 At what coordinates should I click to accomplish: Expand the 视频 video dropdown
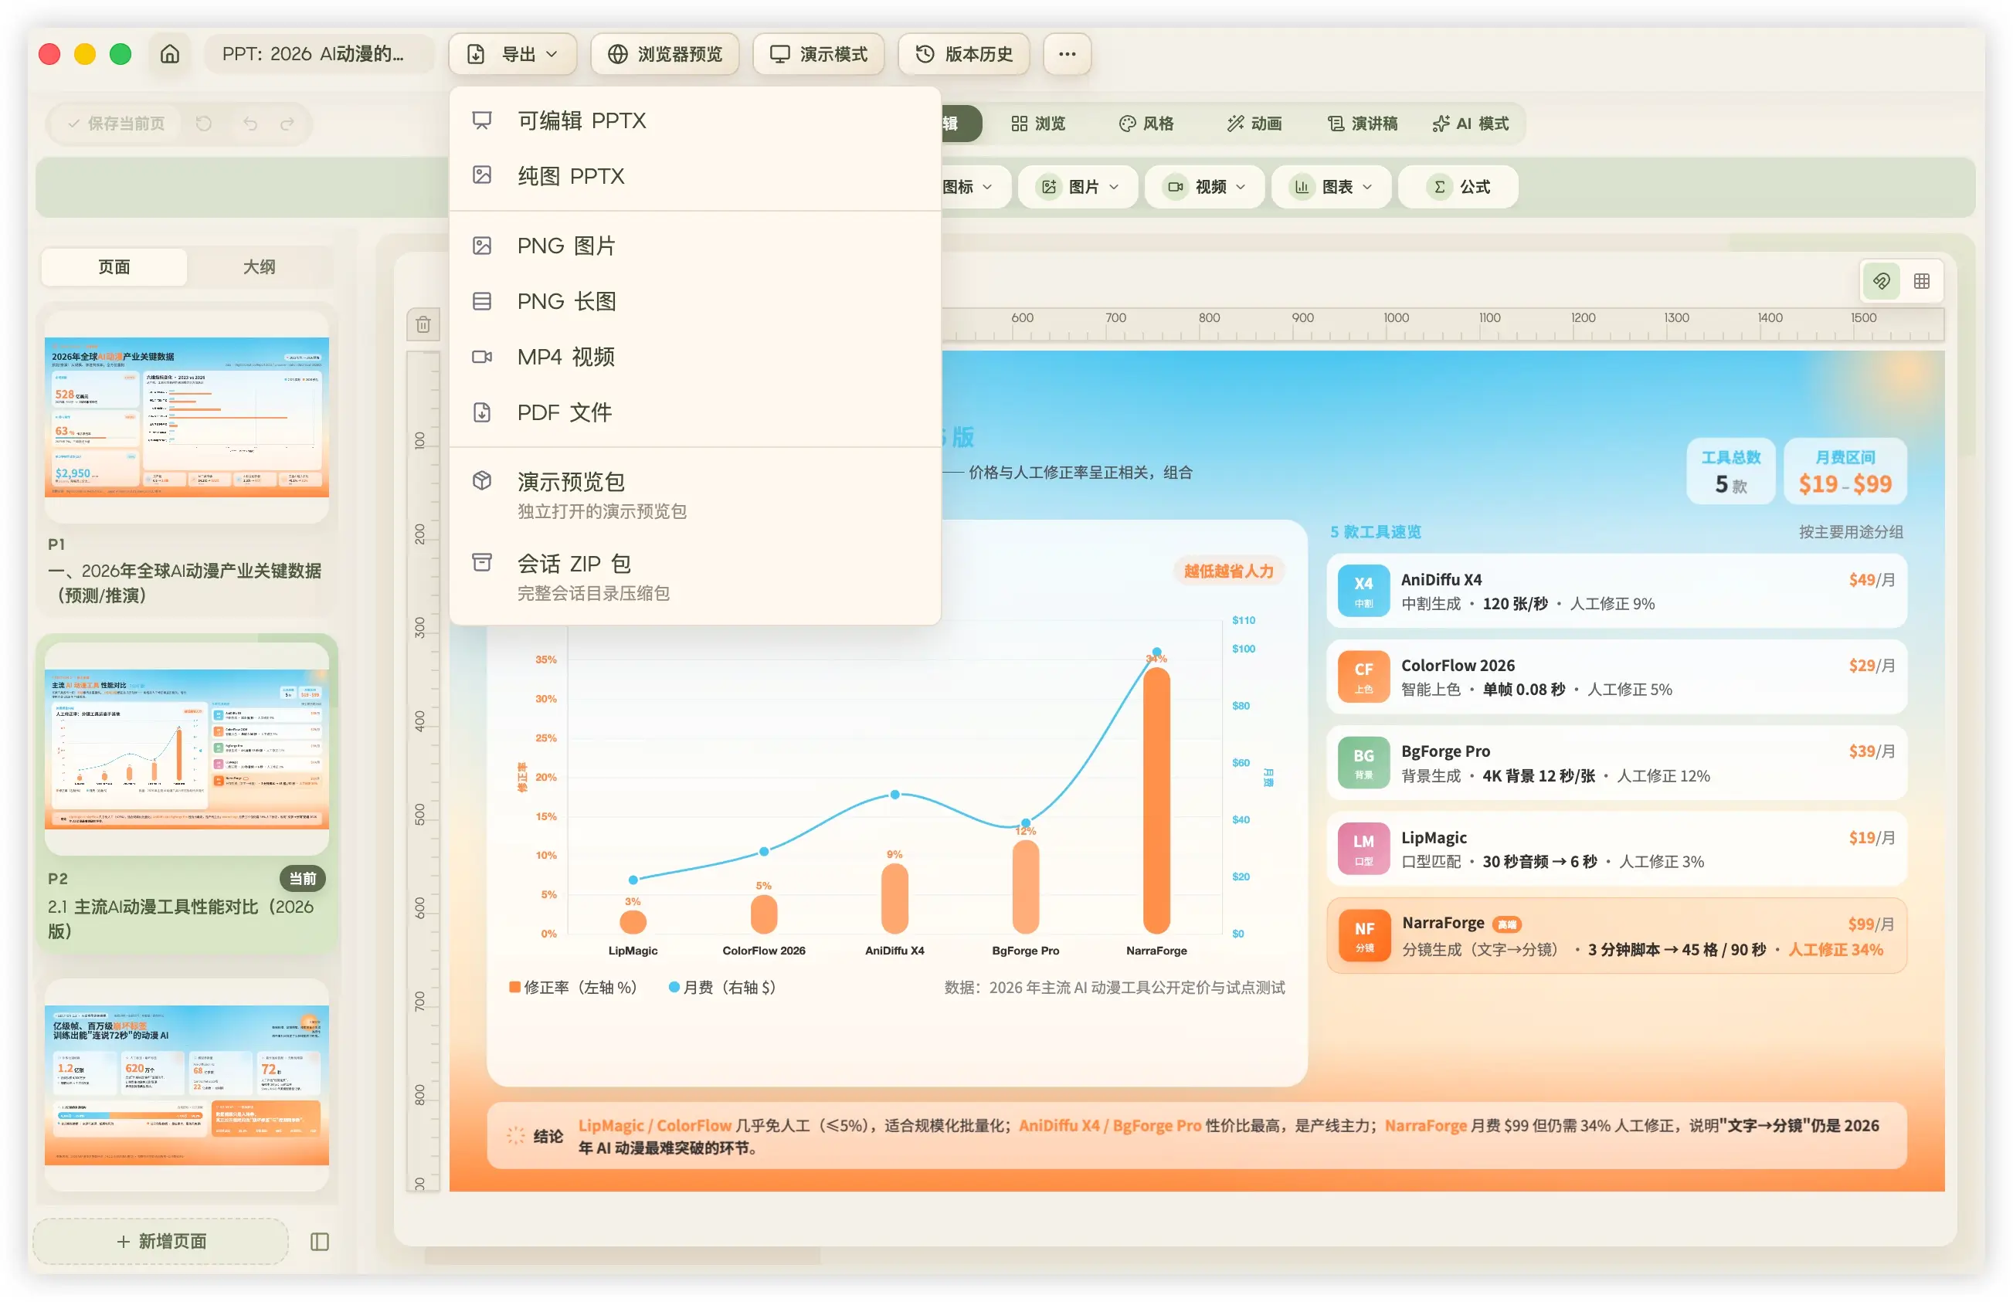(x=1205, y=187)
